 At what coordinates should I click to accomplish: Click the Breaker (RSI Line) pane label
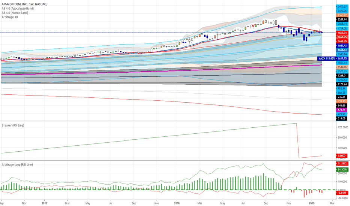(x=13, y=125)
